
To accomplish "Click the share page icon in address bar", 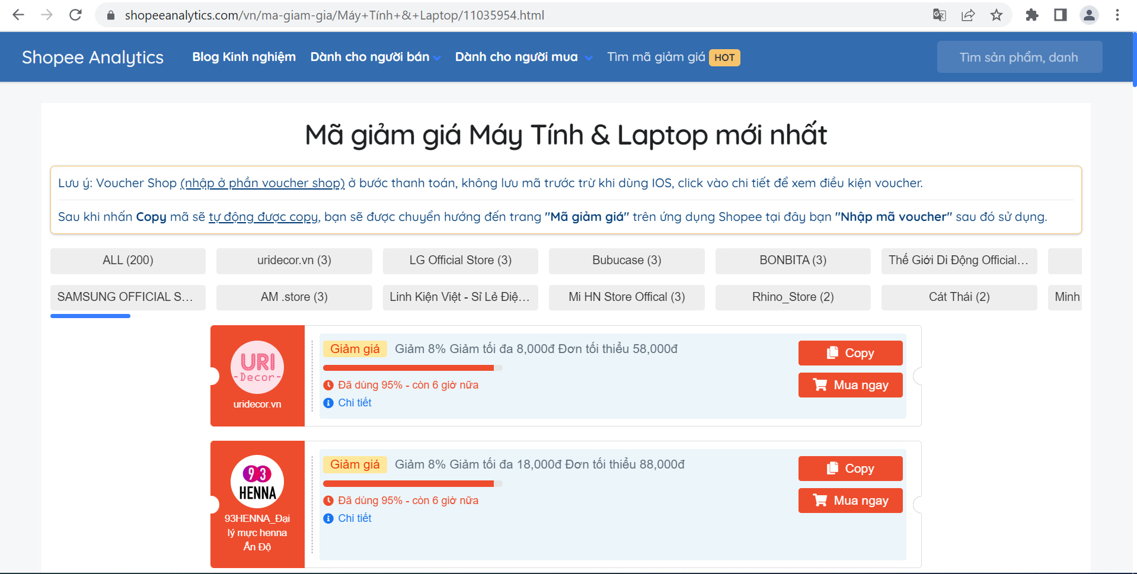I will tap(968, 15).
